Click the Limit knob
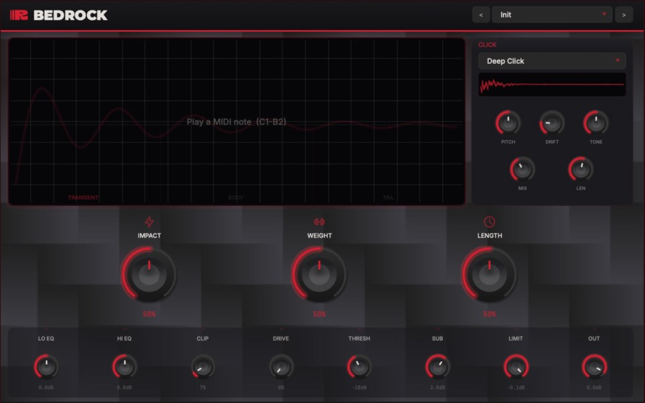Screen dimensions: 645x403 click(x=516, y=366)
